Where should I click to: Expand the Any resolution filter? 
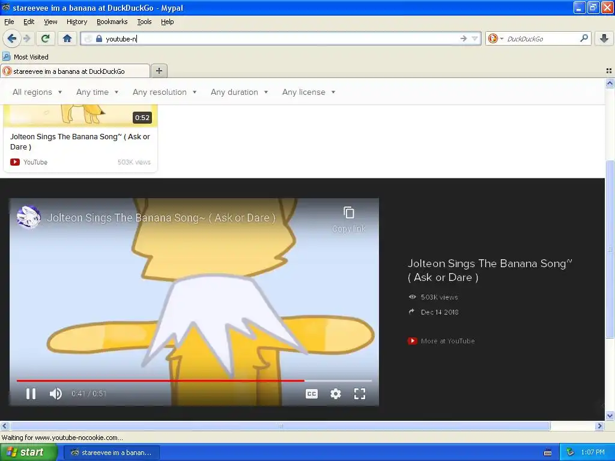(x=165, y=92)
